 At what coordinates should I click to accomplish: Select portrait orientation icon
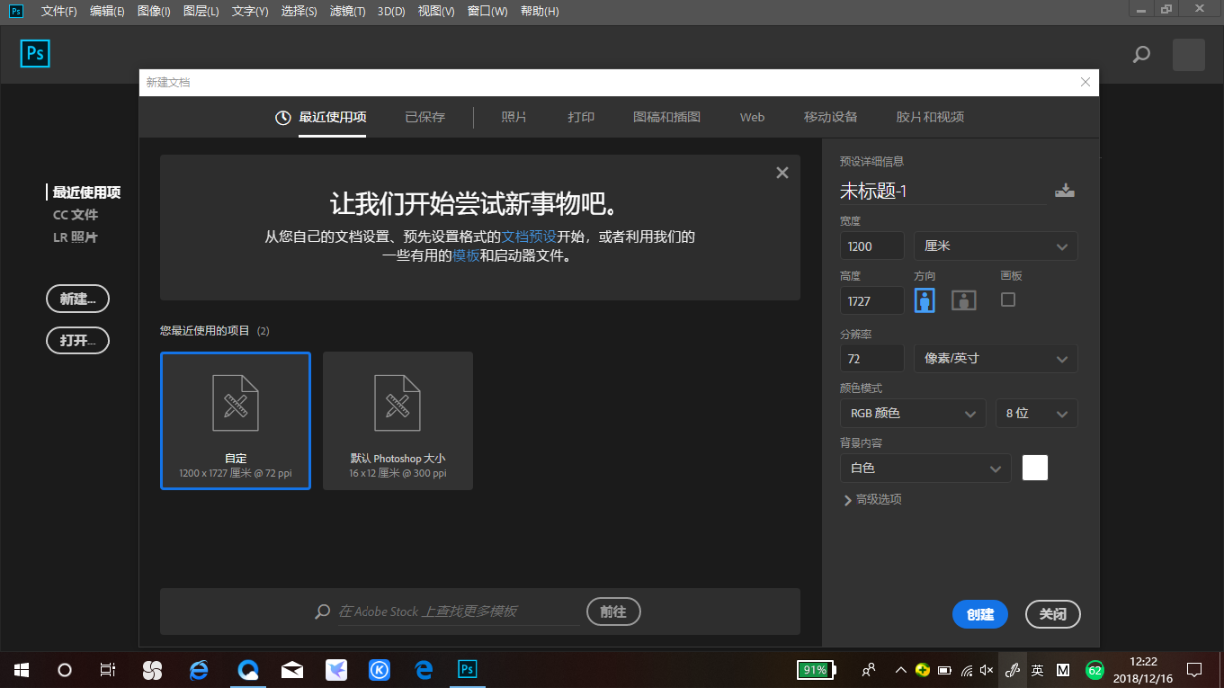[x=925, y=300]
